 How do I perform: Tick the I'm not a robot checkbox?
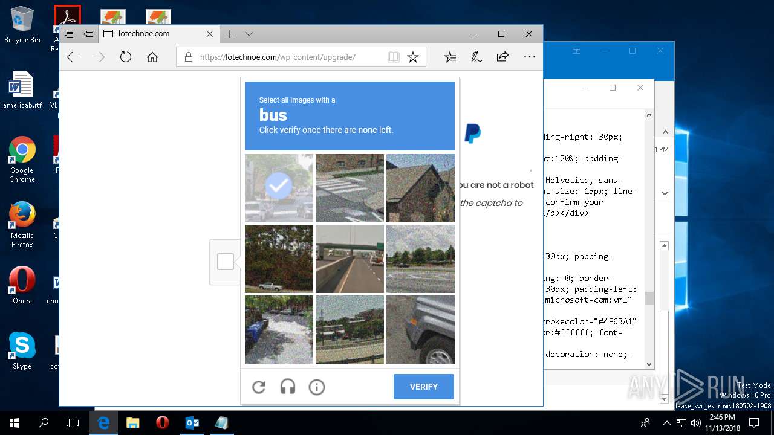point(226,262)
